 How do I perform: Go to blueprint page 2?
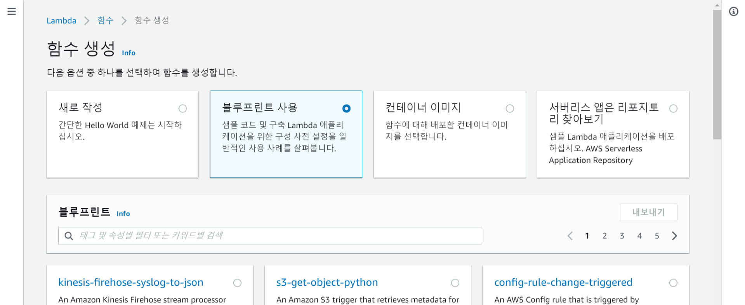[604, 236]
